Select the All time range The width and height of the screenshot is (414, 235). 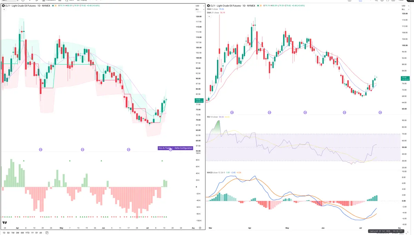(41, 233)
